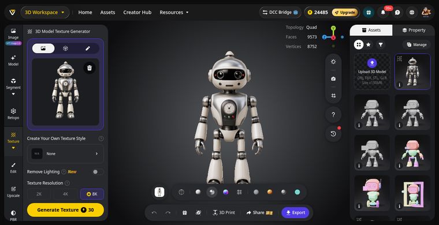Screen dimensions: 439x225
Task: Open the assets filter funnel
Action: pos(380,44)
